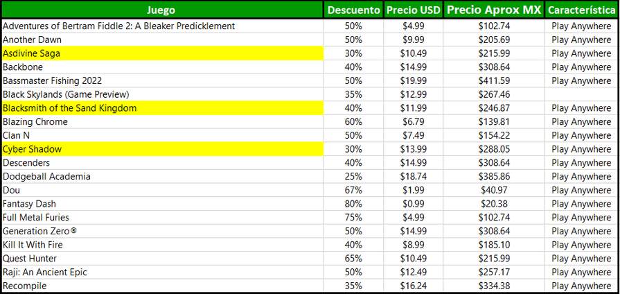Select the Dodgeball Academia $385.86 cell
This screenshot has width=620, height=294.
(x=493, y=177)
